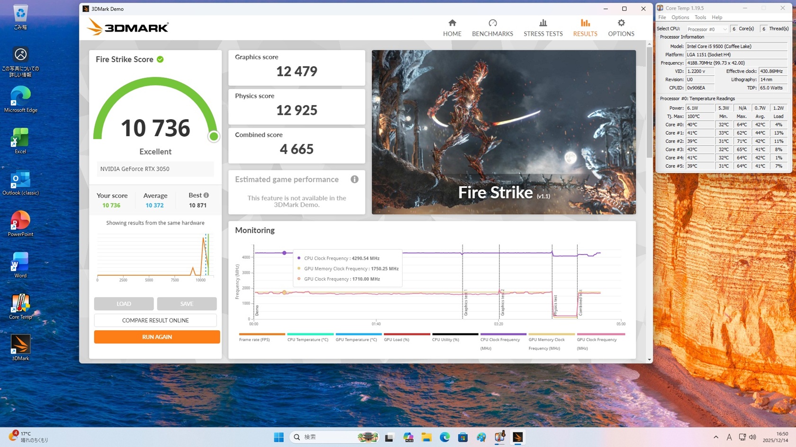Open the HOME section in 3DMark
Viewport: 796px width, 447px height.
452,28
